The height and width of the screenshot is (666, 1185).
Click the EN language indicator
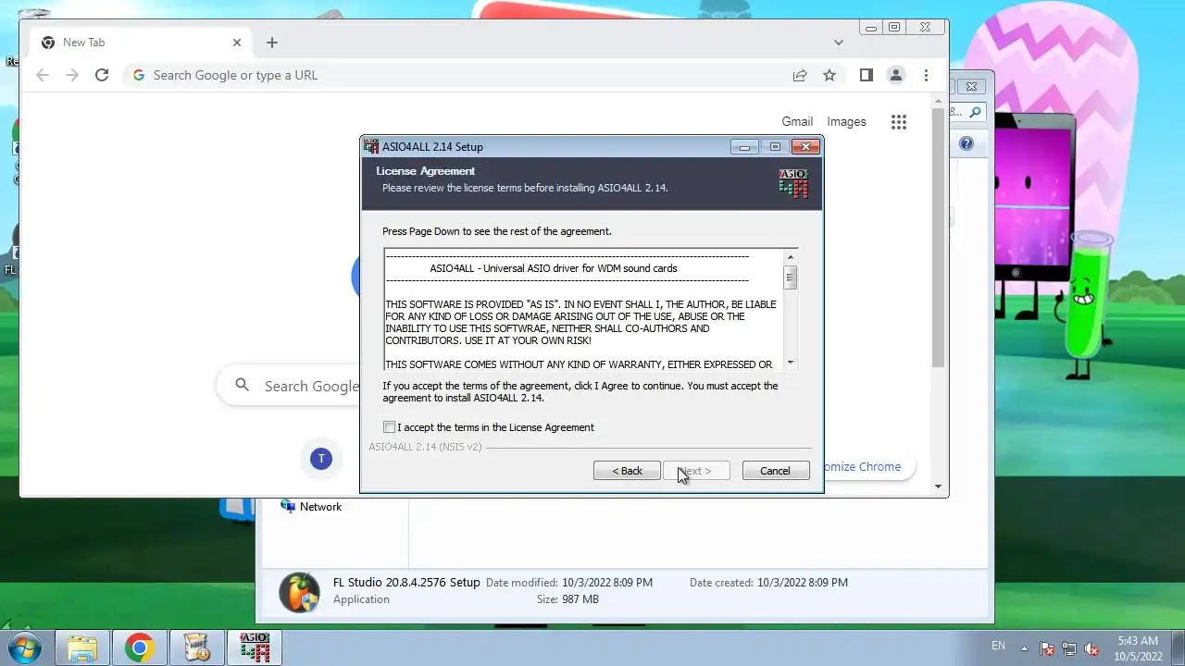(x=998, y=646)
